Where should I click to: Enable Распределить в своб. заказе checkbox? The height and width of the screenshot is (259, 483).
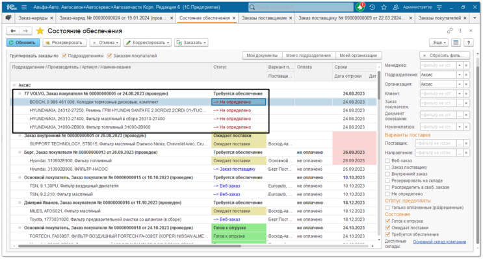[x=387, y=187]
